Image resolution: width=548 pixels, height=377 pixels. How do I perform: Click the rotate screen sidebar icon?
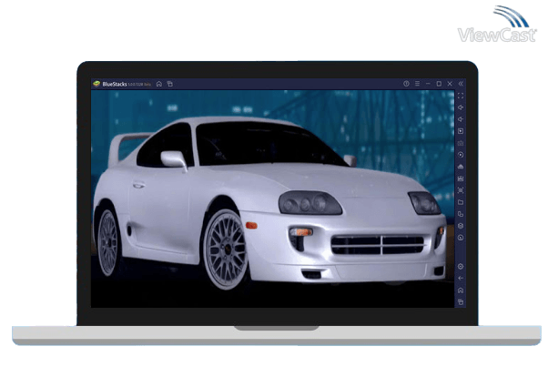point(461,214)
